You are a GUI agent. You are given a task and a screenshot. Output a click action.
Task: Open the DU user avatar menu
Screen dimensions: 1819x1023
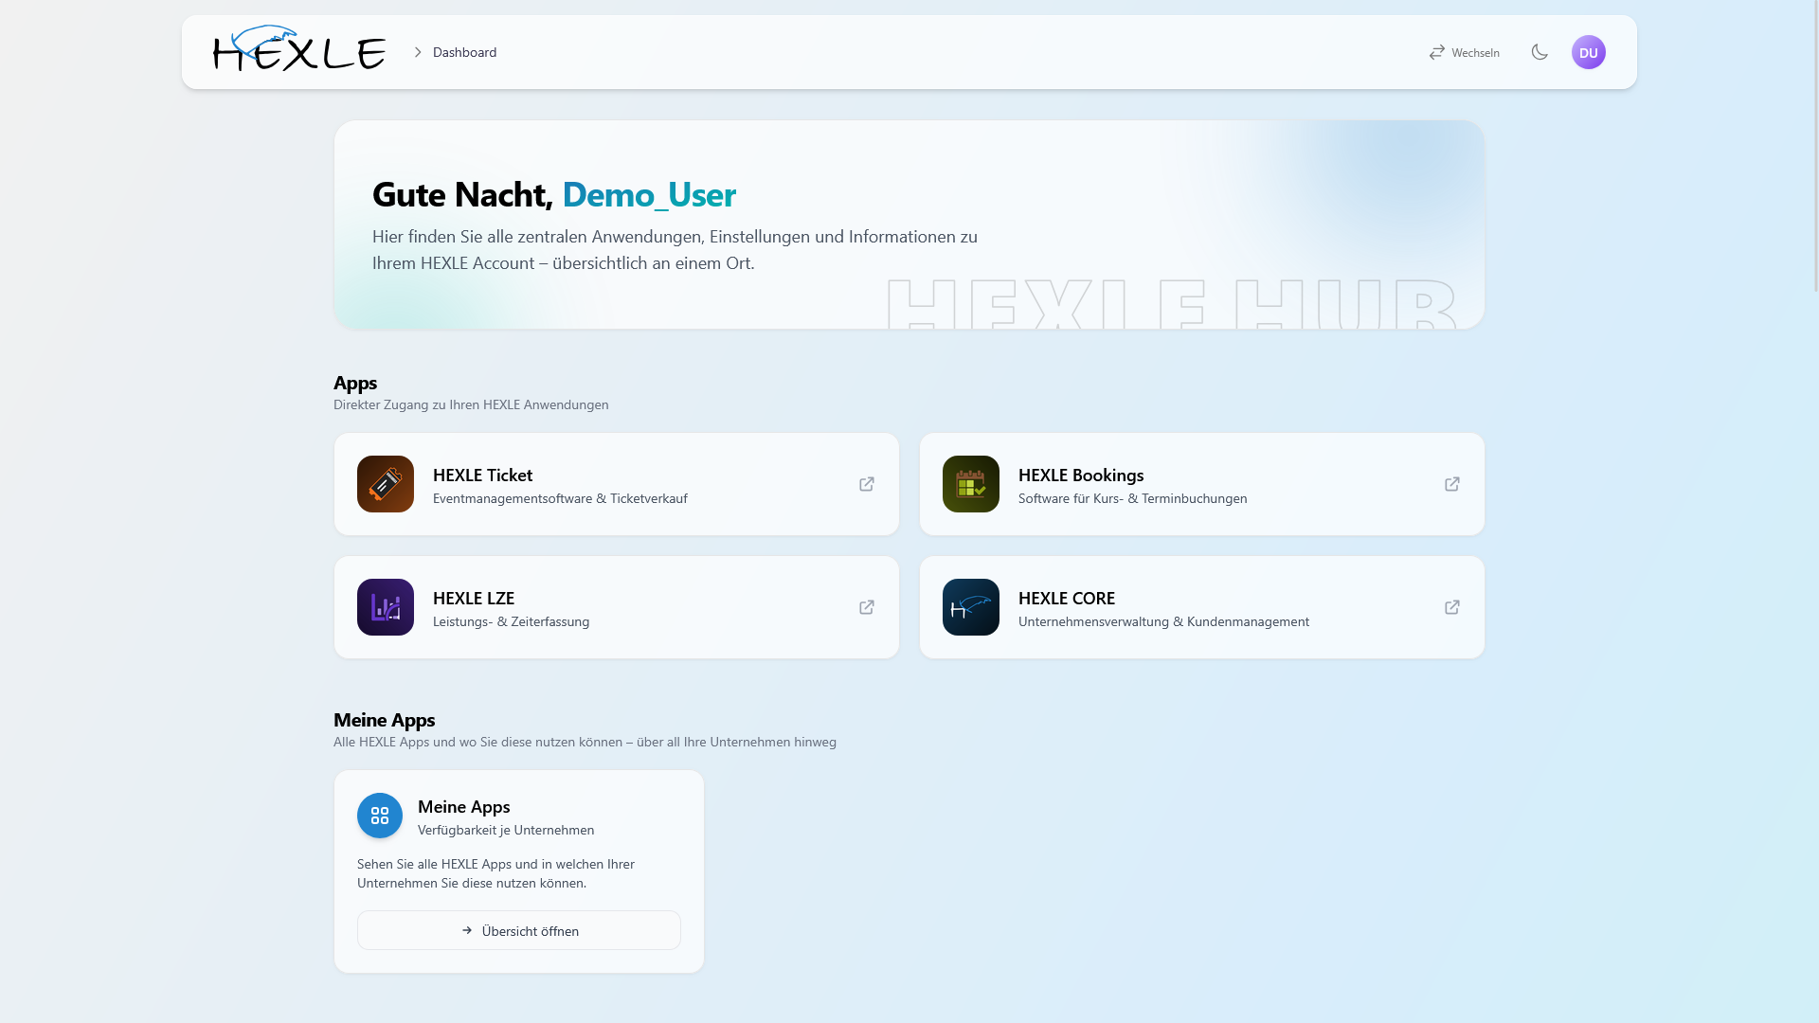tap(1589, 52)
